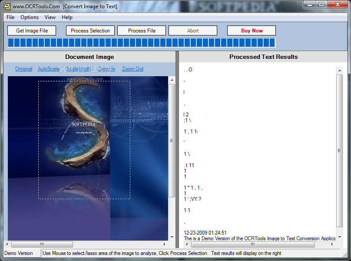The height and width of the screenshot is (261, 351).
Task: Click the text results horizontal scrollbar thumb
Action: (253, 244)
